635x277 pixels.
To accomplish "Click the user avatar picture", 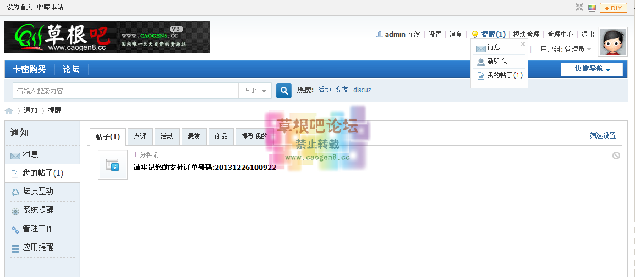I will click(x=613, y=42).
